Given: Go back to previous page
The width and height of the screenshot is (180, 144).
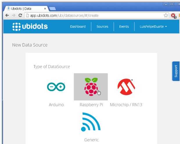Looking at the screenshot, I should [x=7, y=15].
